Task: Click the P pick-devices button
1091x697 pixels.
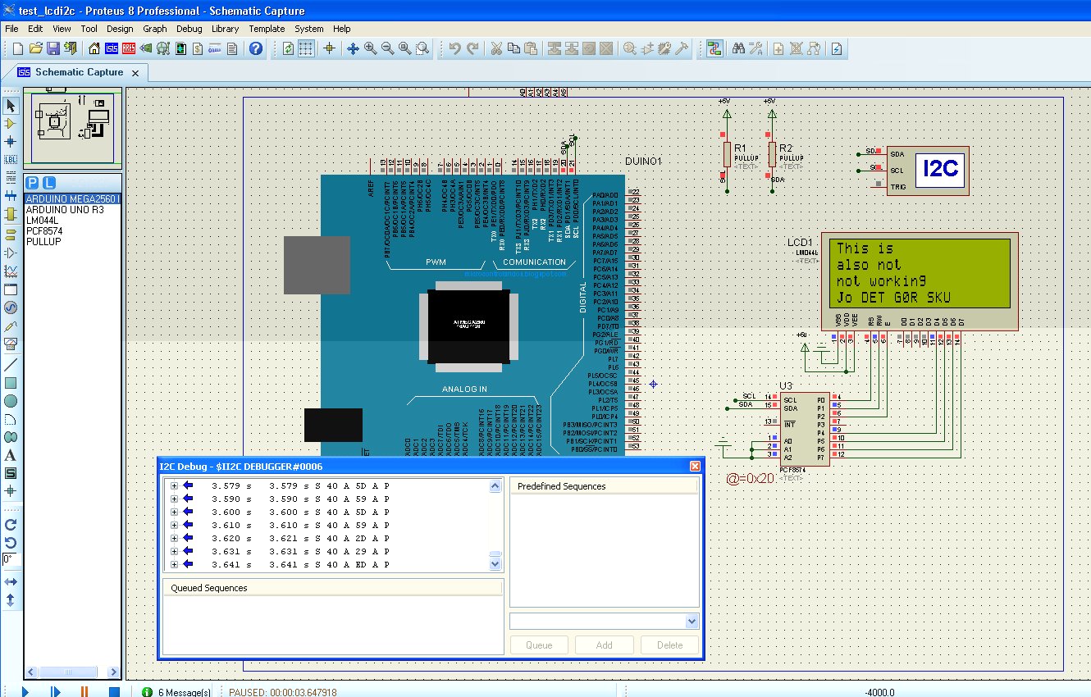Action: 33,182
